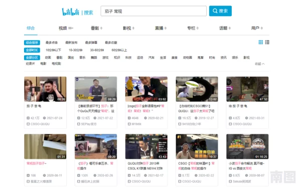Filter duration to 60分钟以上
Image resolution: width=298 pixels, height=188 pixels.
(x=119, y=50)
